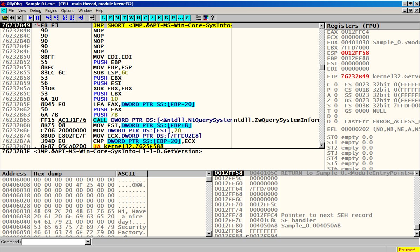Open Breakpoints window with B button
Screen dimensions: 420x252
coord(166,18)
